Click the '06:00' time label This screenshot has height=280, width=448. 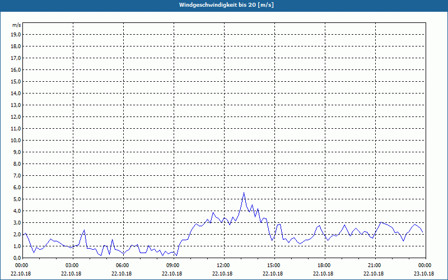click(123, 265)
